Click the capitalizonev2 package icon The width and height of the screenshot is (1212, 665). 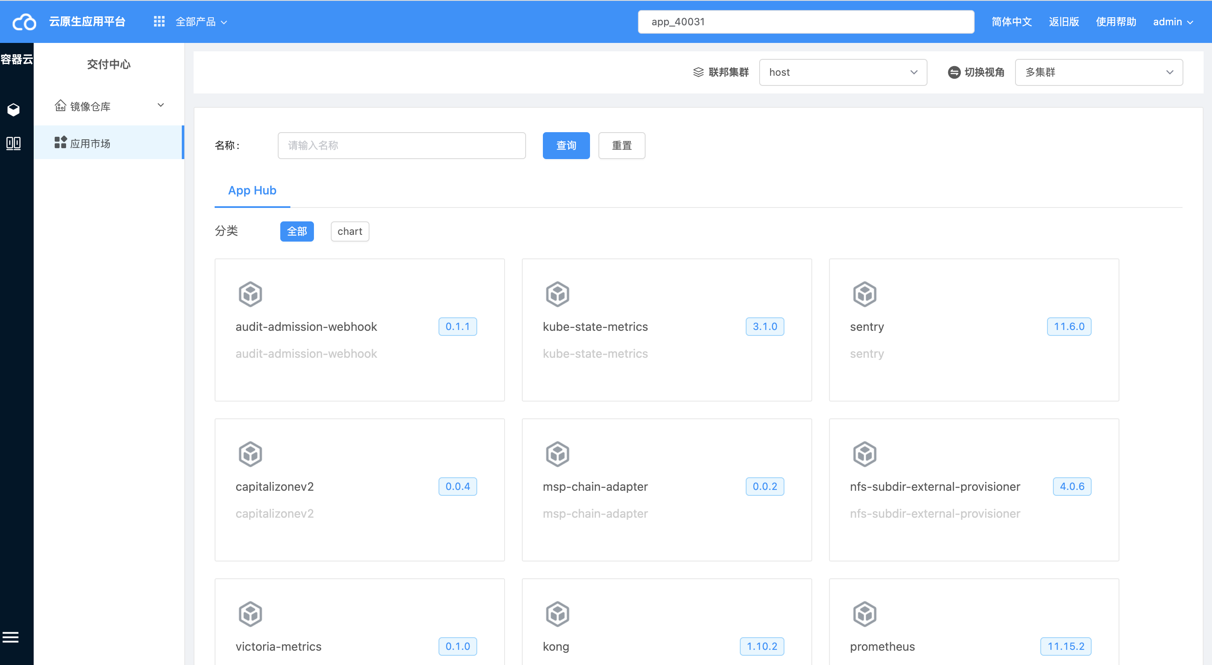250,454
